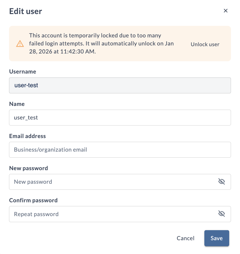Focus the New password input

[100, 181]
